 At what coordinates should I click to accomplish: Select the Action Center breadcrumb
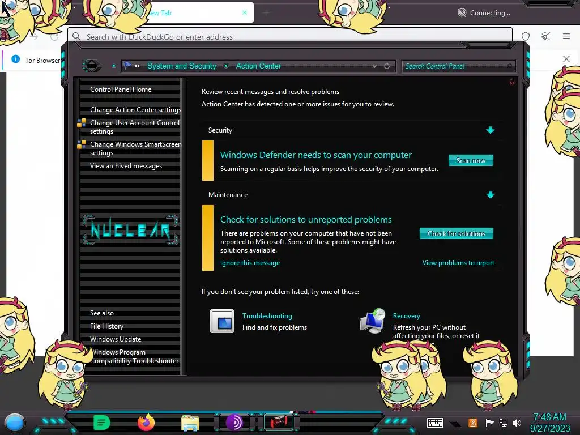pyautogui.click(x=258, y=66)
